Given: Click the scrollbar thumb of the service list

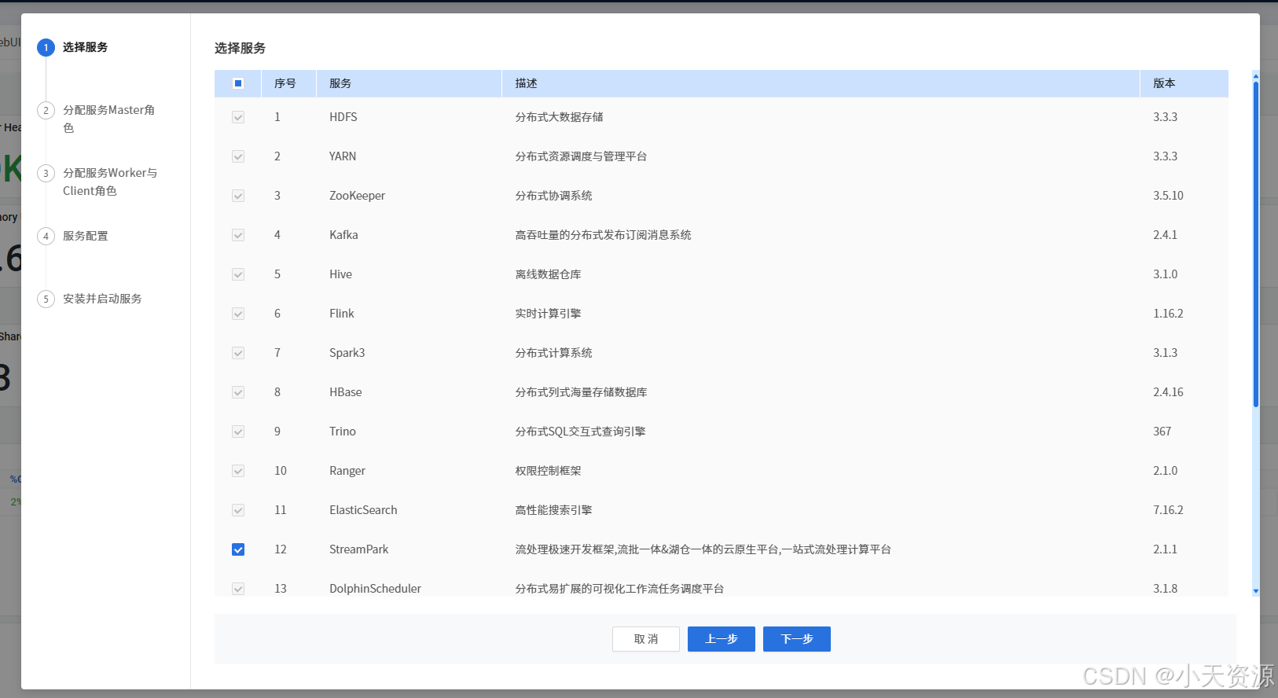Looking at the screenshot, I should click(1256, 244).
